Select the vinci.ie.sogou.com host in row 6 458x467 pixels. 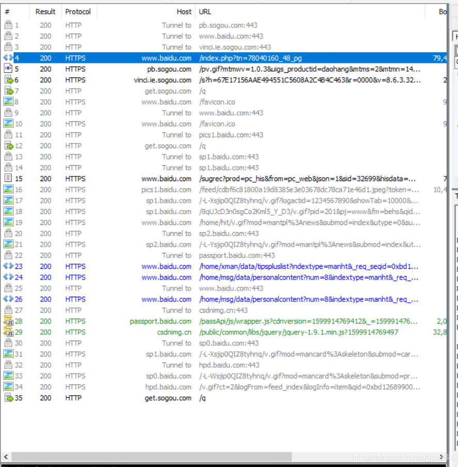click(163, 80)
